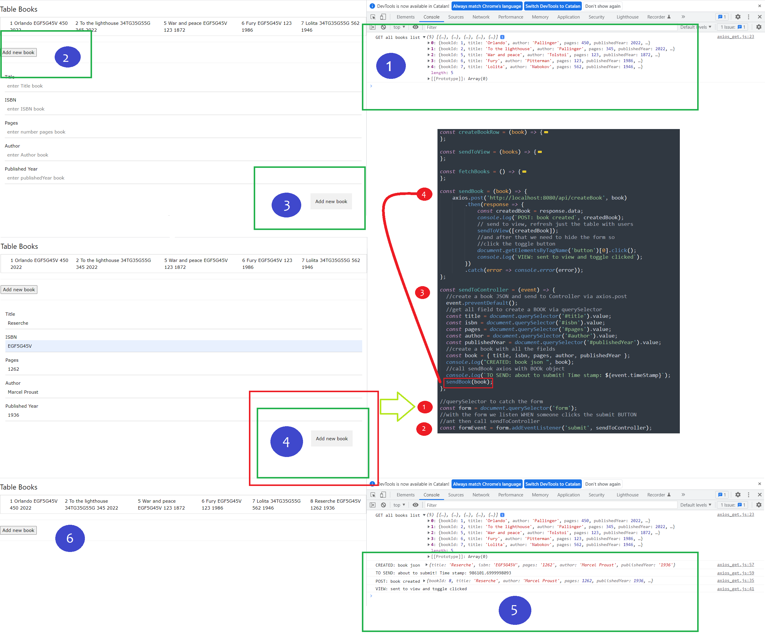Open Default levels dropdown in lower console
The height and width of the screenshot is (635, 765).
click(x=695, y=505)
